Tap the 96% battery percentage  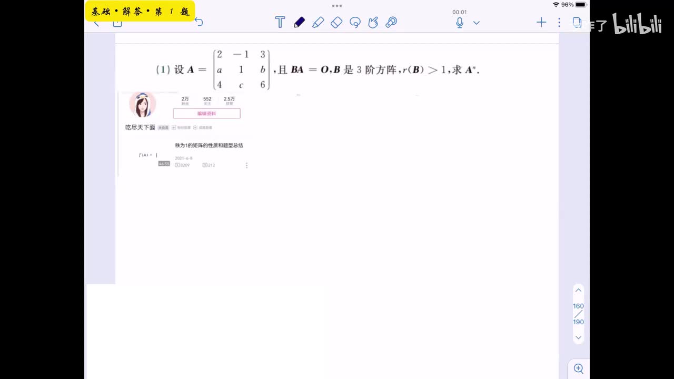click(567, 5)
